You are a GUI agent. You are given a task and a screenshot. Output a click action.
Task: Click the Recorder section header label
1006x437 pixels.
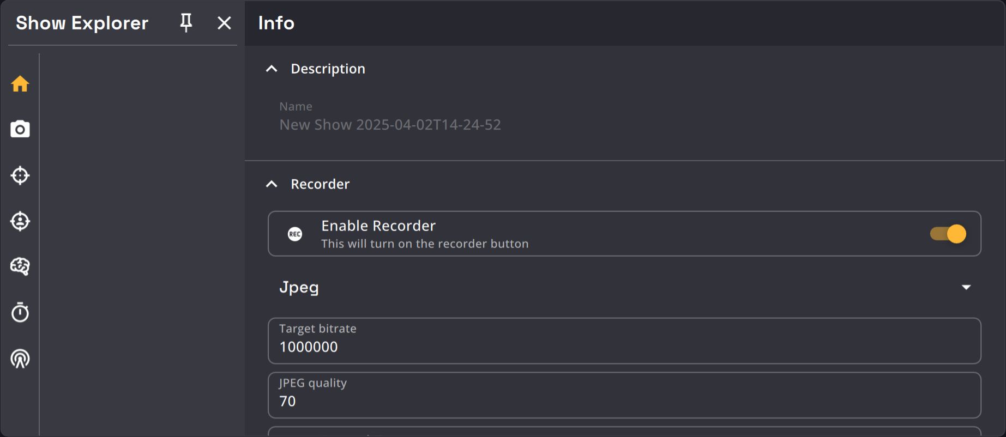pos(320,184)
